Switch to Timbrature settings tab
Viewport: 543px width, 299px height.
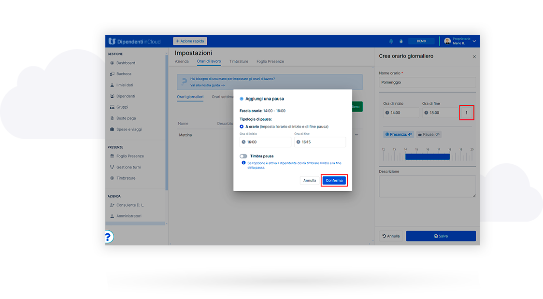(x=239, y=62)
